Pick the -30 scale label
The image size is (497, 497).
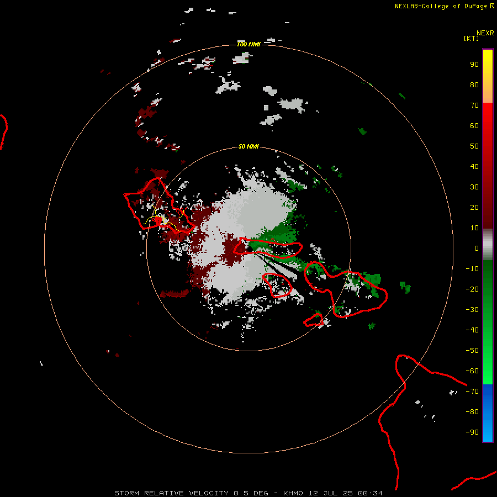click(472, 310)
